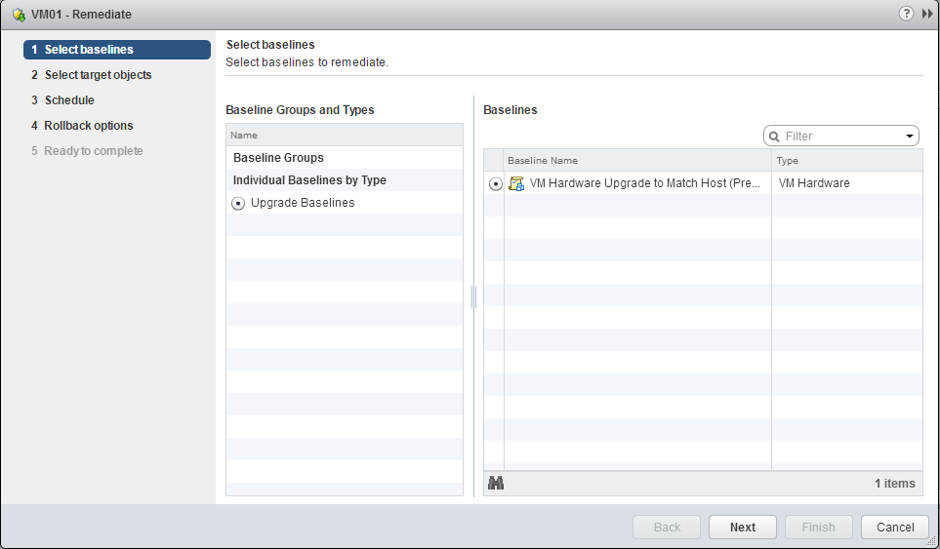Sort by the Type column header
Image resolution: width=940 pixels, height=549 pixels.
click(845, 160)
